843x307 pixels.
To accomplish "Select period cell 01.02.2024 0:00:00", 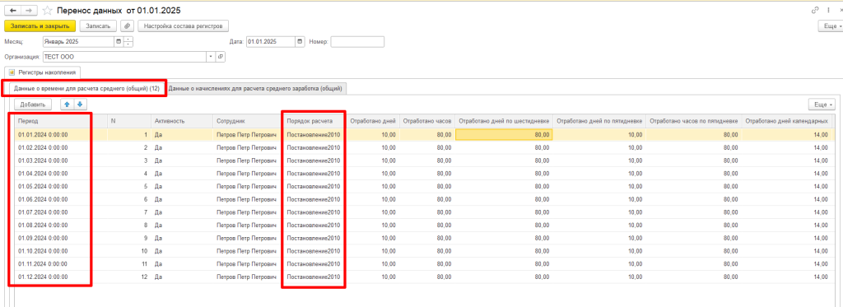I will pos(60,147).
